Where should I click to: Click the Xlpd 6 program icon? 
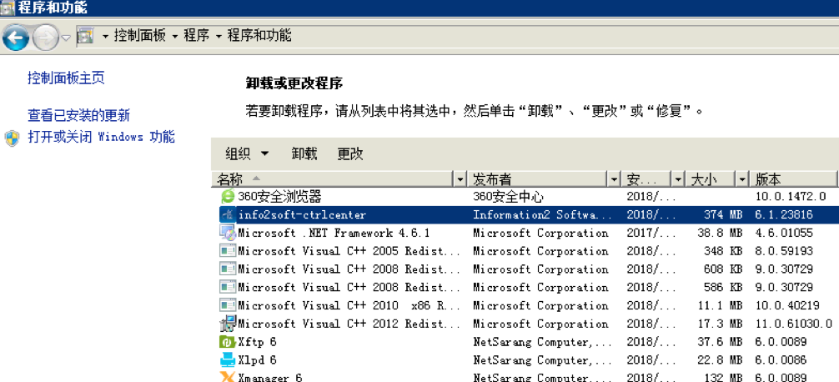coord(228,360)
